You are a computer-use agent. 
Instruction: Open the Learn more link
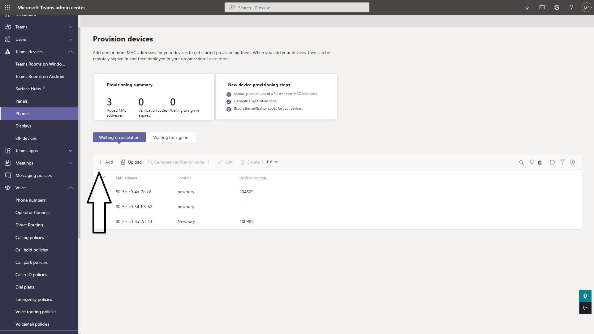pyautogui.click(x=218, y=58)
